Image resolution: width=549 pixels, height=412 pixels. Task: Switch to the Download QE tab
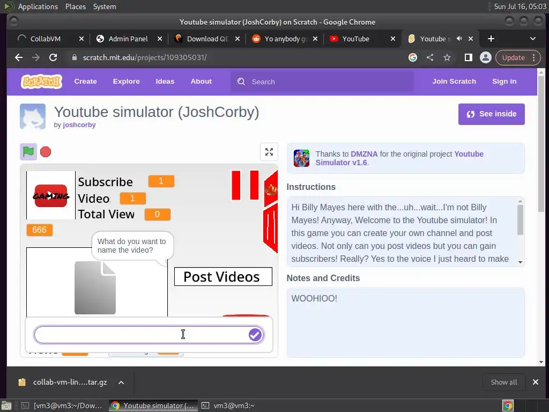(x=207, y=39)
